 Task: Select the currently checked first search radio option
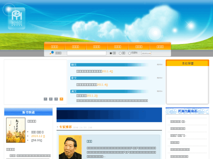click(x=111, y=53)
